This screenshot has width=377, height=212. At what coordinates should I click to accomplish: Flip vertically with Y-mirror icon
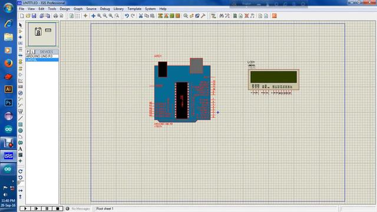point(21,197)
